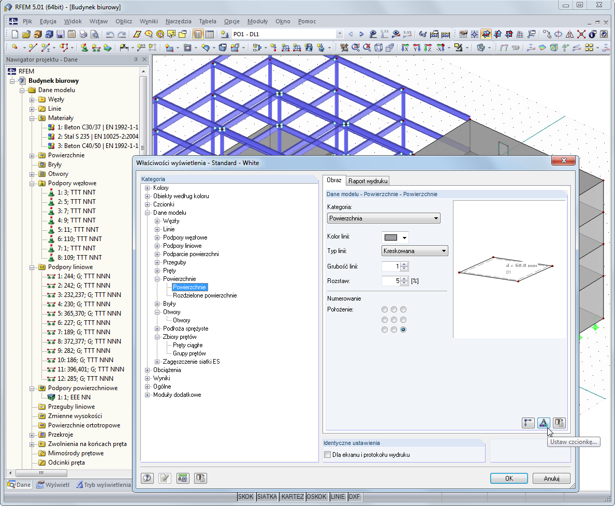Screen dimensions: 615x506
Task: Click the Set font (Ustaw czcionkę) icon
Action: tap(544, 423)
